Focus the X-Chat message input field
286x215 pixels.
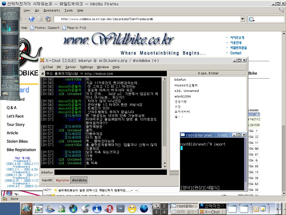click(x=111, y=172)
